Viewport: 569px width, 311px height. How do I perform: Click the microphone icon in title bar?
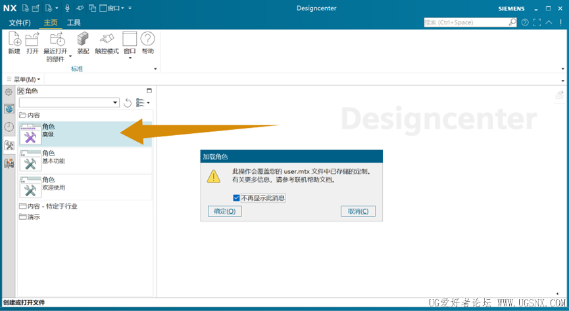click(x=67, y=8)
